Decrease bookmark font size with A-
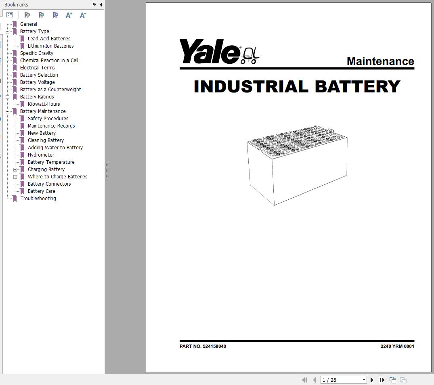The image size is (434, 385). coord(83,15)
